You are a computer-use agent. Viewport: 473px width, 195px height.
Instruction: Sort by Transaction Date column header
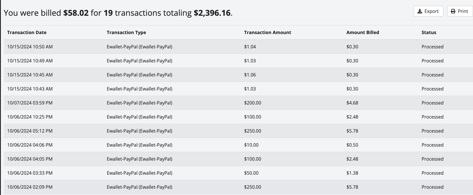[x=27, y=32]
